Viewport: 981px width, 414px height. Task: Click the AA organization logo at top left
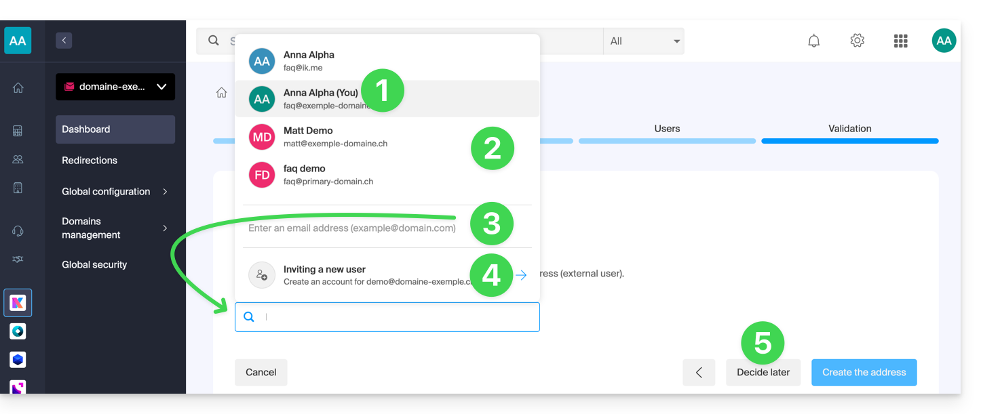pos(18,41)
